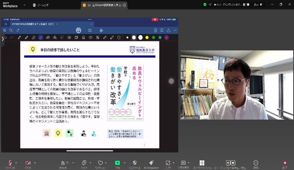Expand the participants options arrow
The image size is (294, 170).
[x=73, y=163]
